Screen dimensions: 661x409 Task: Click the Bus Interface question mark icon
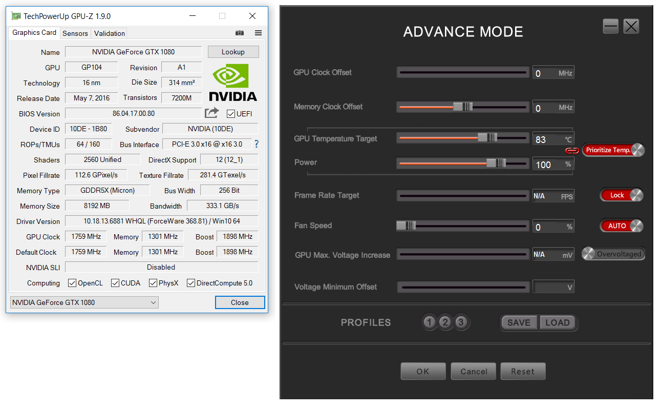pos(257,144)
